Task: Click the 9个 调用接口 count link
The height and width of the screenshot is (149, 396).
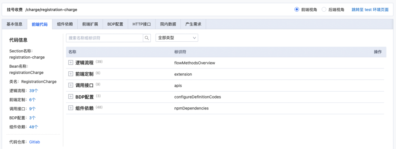Action: point(32,109)
